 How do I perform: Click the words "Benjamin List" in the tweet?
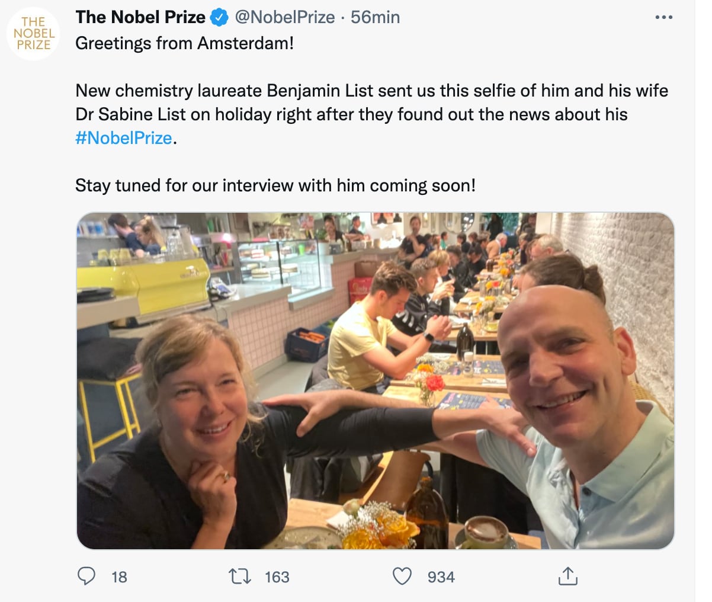coord(320,91)
